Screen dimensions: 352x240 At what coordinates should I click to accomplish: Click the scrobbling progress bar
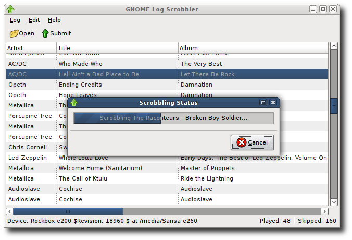[173, 118]
